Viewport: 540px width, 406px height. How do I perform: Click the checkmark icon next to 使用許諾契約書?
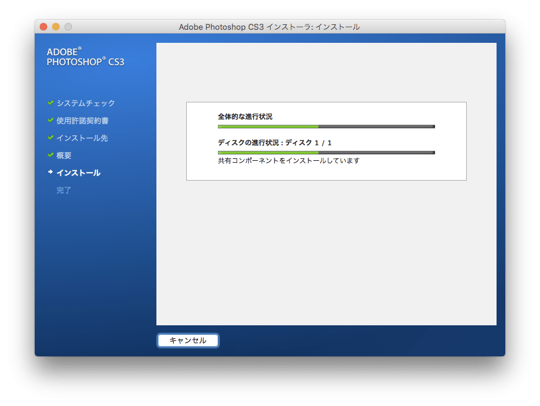tap(49, 121)
